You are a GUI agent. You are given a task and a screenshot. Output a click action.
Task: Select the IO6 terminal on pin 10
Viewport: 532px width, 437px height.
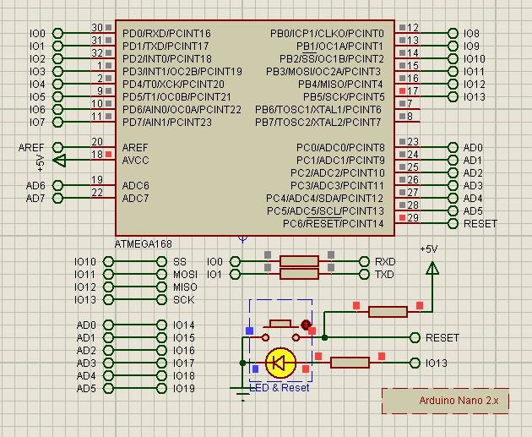[58, 109]
